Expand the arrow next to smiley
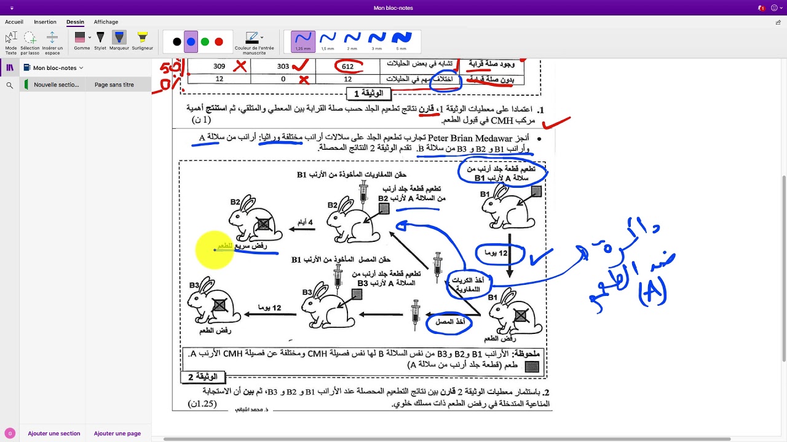 [x=780, y=8]
